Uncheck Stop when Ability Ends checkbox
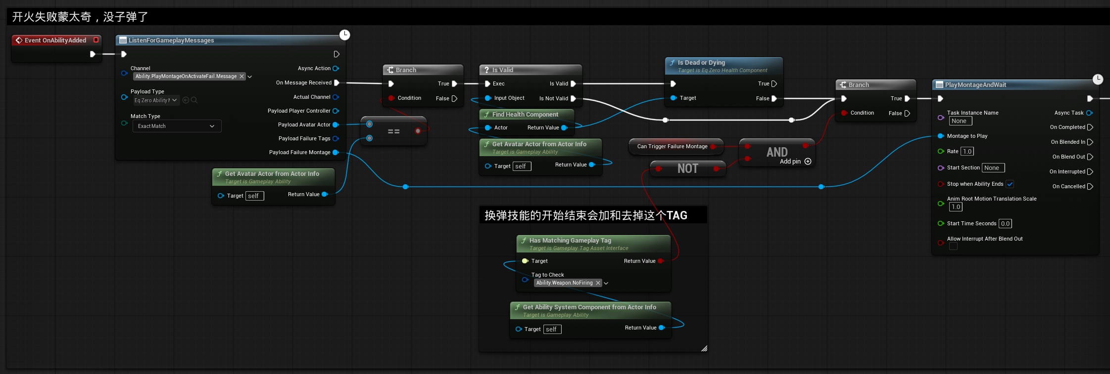Viewport: 1110px width, 374px height. pos(1010,184)
